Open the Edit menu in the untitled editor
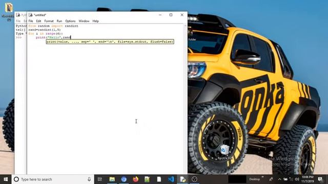328x184 pixels. click(38, 21)
